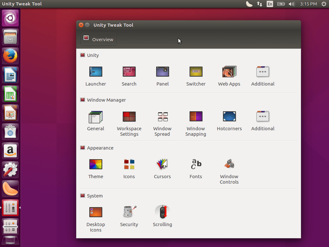This screenshot has height=247, width=329.
Task: Select the Scrolling settings icon
Action: (162, 212)
